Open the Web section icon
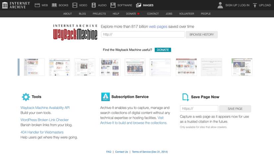274x160 pixels. (x=37, y=5)
